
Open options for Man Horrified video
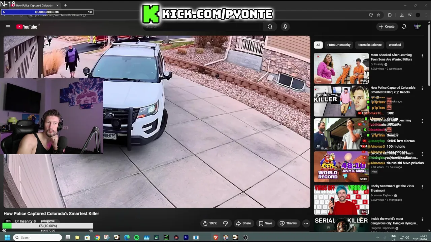422,121
